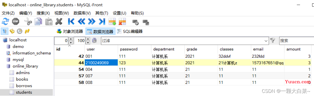Increase the offset value spinner
The image size is (314, 96).
pos(71,39)
